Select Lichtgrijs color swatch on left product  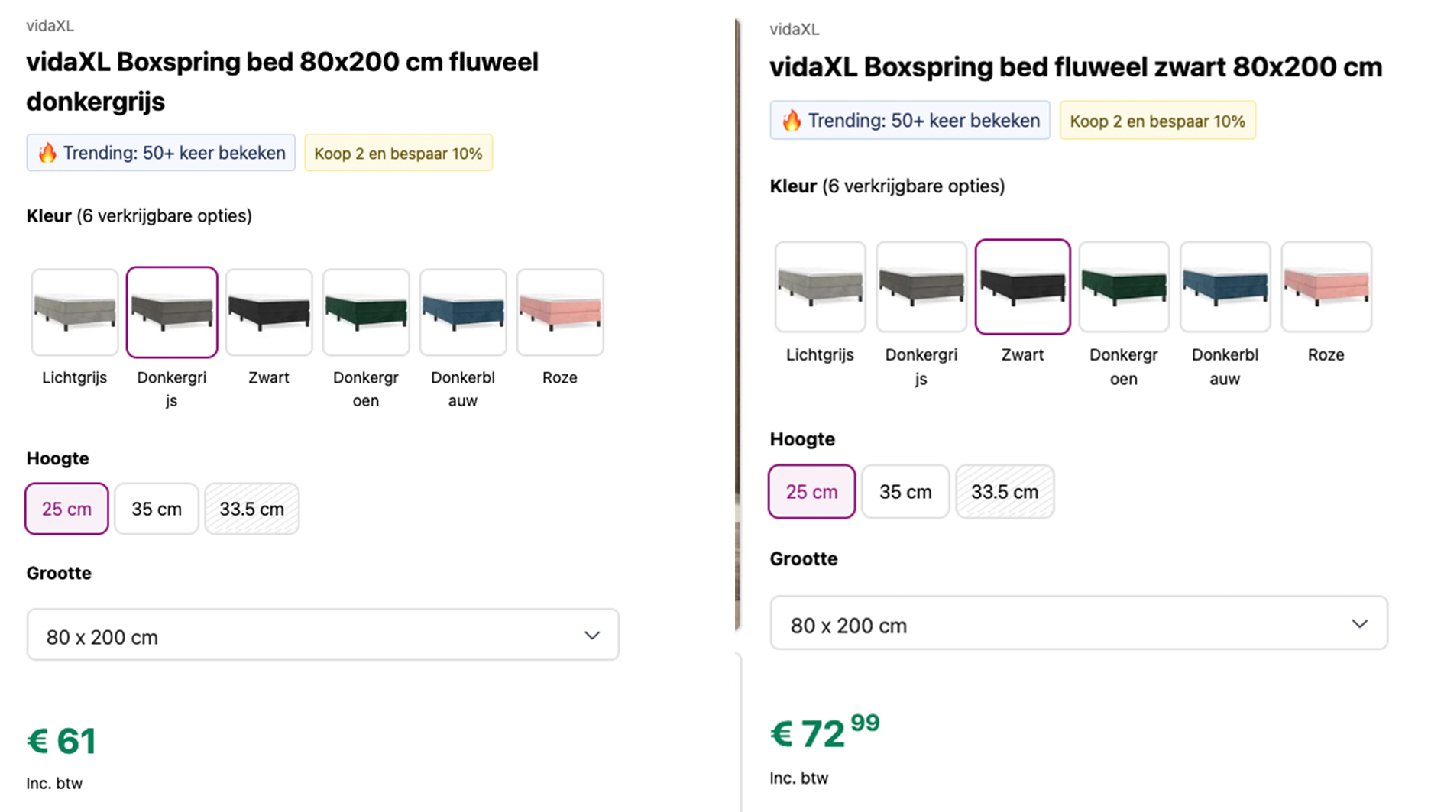click(75, 312)
